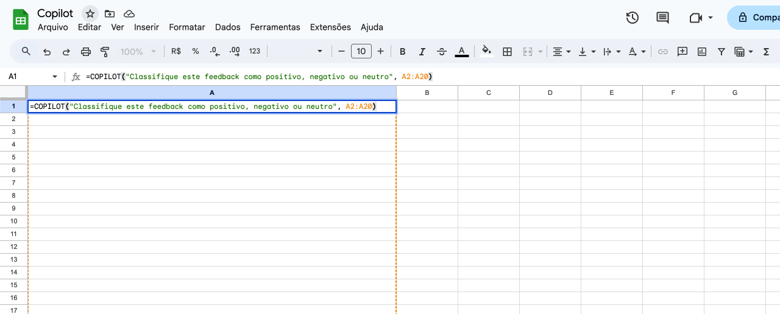Click the undo arrow
Viewport: 780px width, 314px height.
(47, 52)
